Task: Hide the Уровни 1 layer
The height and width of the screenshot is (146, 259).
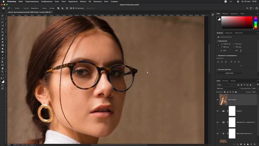Action: tap(218, 111)
